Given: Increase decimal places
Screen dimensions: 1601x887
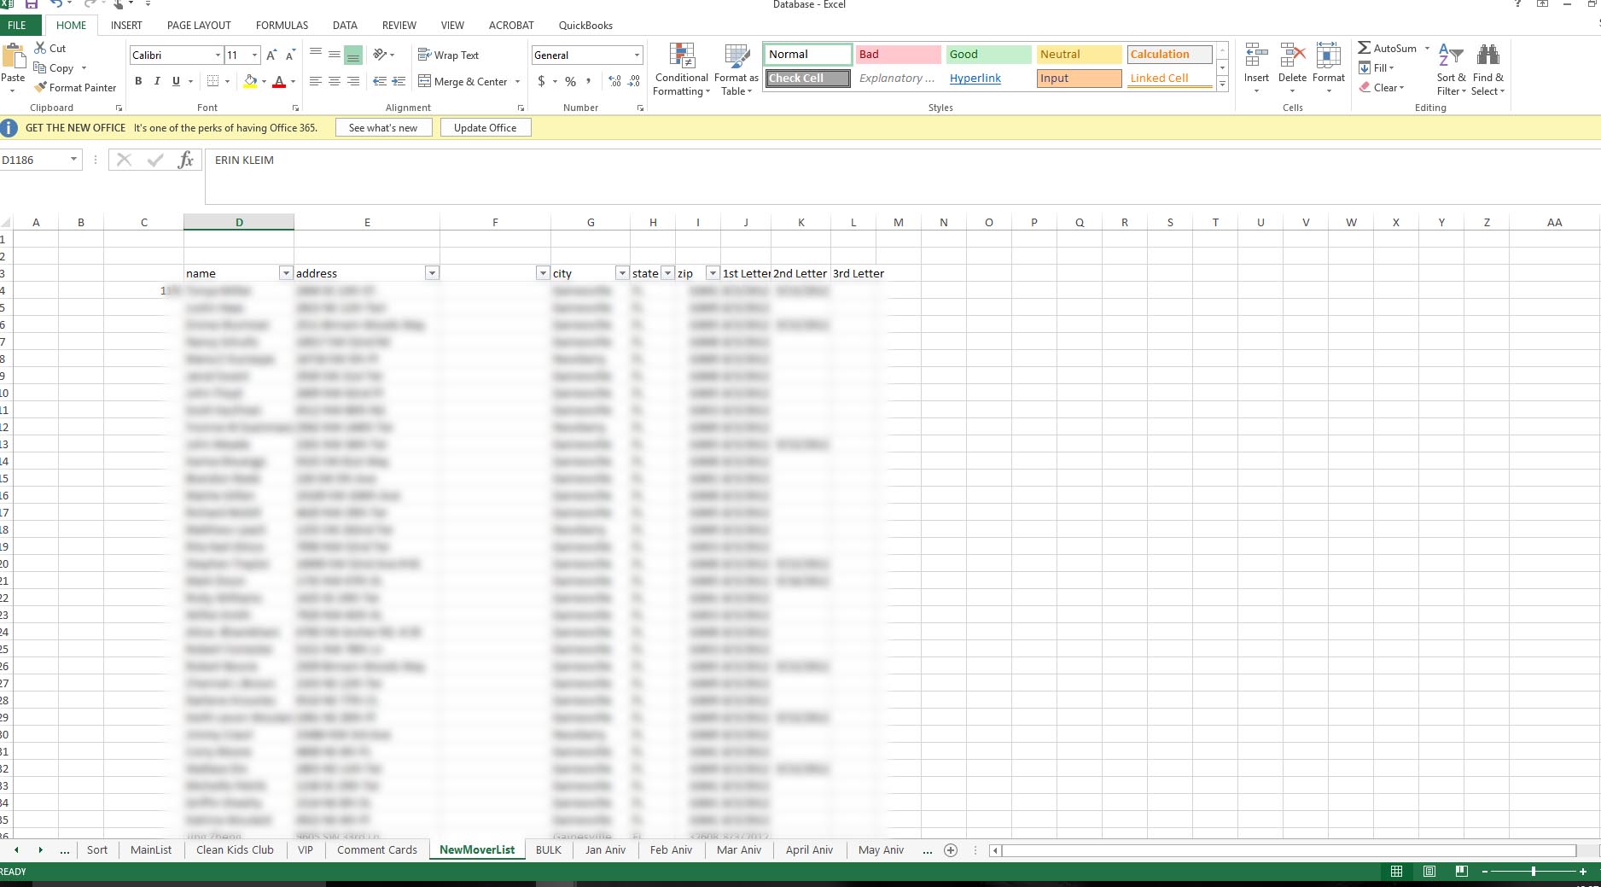Looking at the screenshot, I should tap(614, 82).
